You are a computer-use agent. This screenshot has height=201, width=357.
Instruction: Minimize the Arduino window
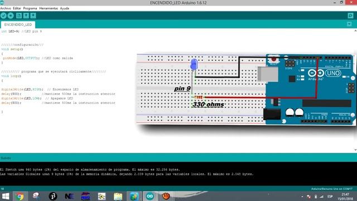pos(335,2)
